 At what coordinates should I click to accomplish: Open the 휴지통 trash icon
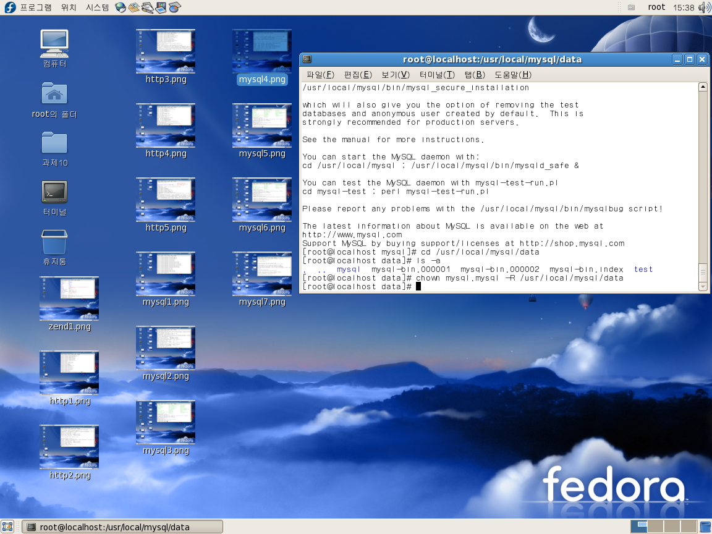tap(54, 242)
